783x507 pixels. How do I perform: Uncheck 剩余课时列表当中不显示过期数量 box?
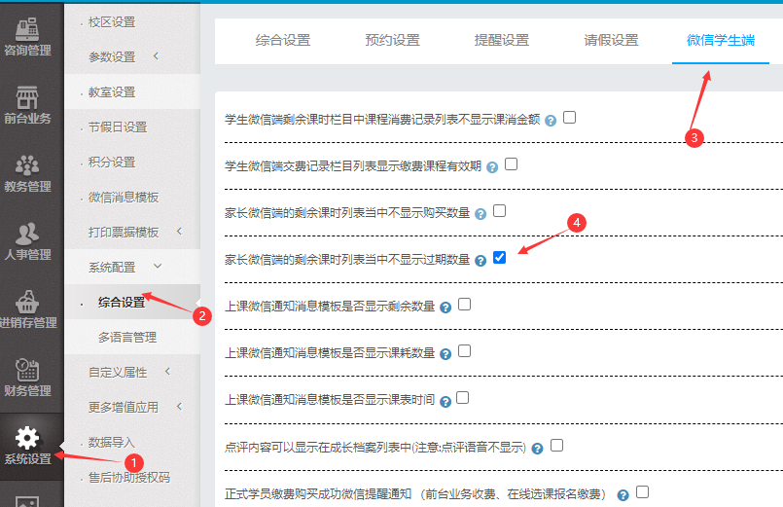(499, 257)
